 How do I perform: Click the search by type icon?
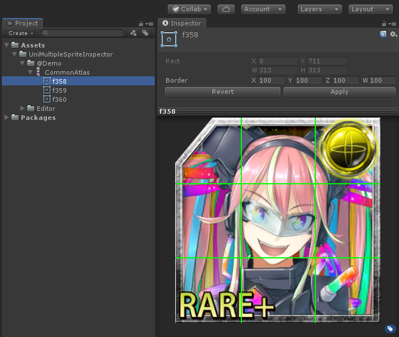(x=133, y=33)
